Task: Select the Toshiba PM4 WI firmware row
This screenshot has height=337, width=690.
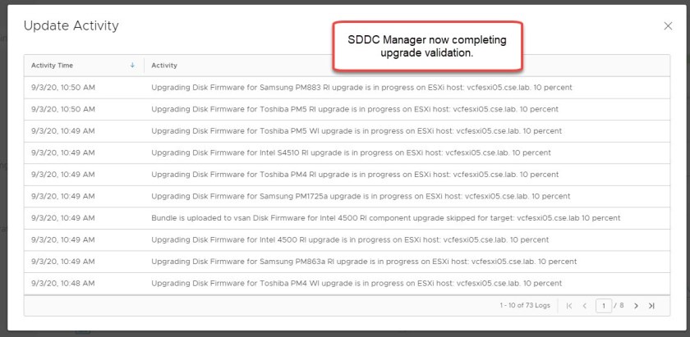Action: coord(356,283)
